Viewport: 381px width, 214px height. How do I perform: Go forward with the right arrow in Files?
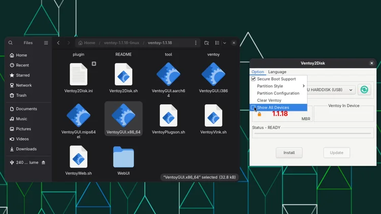(x=69, y=43)
